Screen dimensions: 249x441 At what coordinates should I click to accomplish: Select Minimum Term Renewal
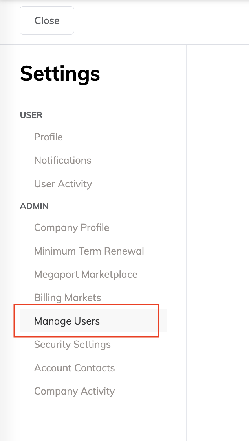pos(89,251)
